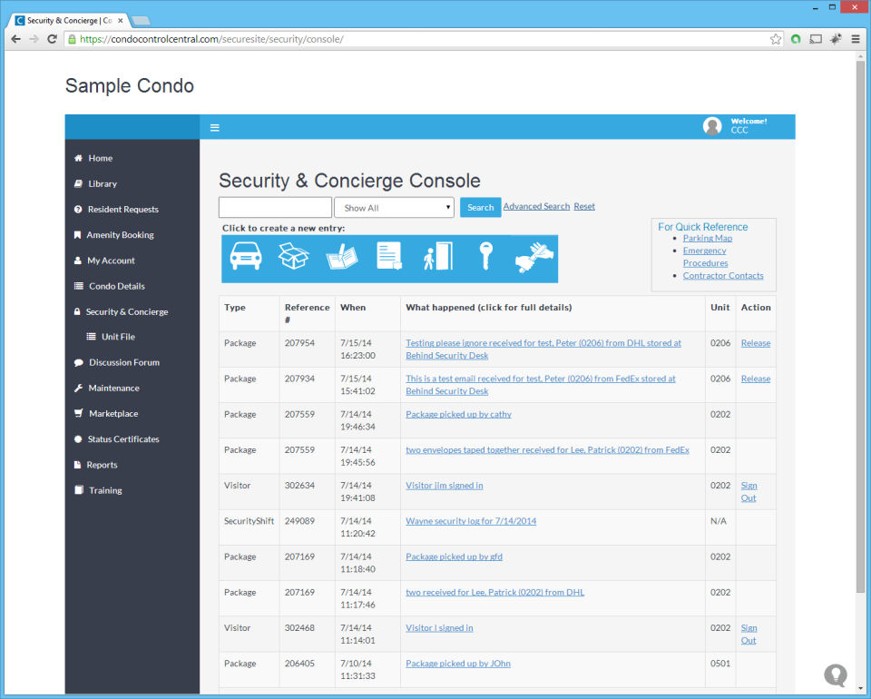Open Amenity Booking in the sidebar
Screen dimensions: 871x699
tap(120, 235)
